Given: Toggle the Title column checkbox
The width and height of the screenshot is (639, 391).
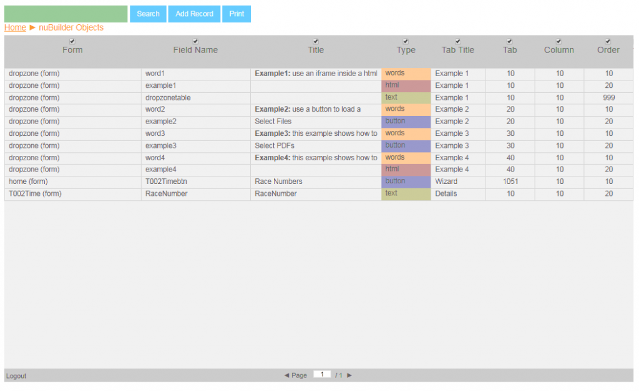Looking at the screenshot, I should [x=315, y=41].
